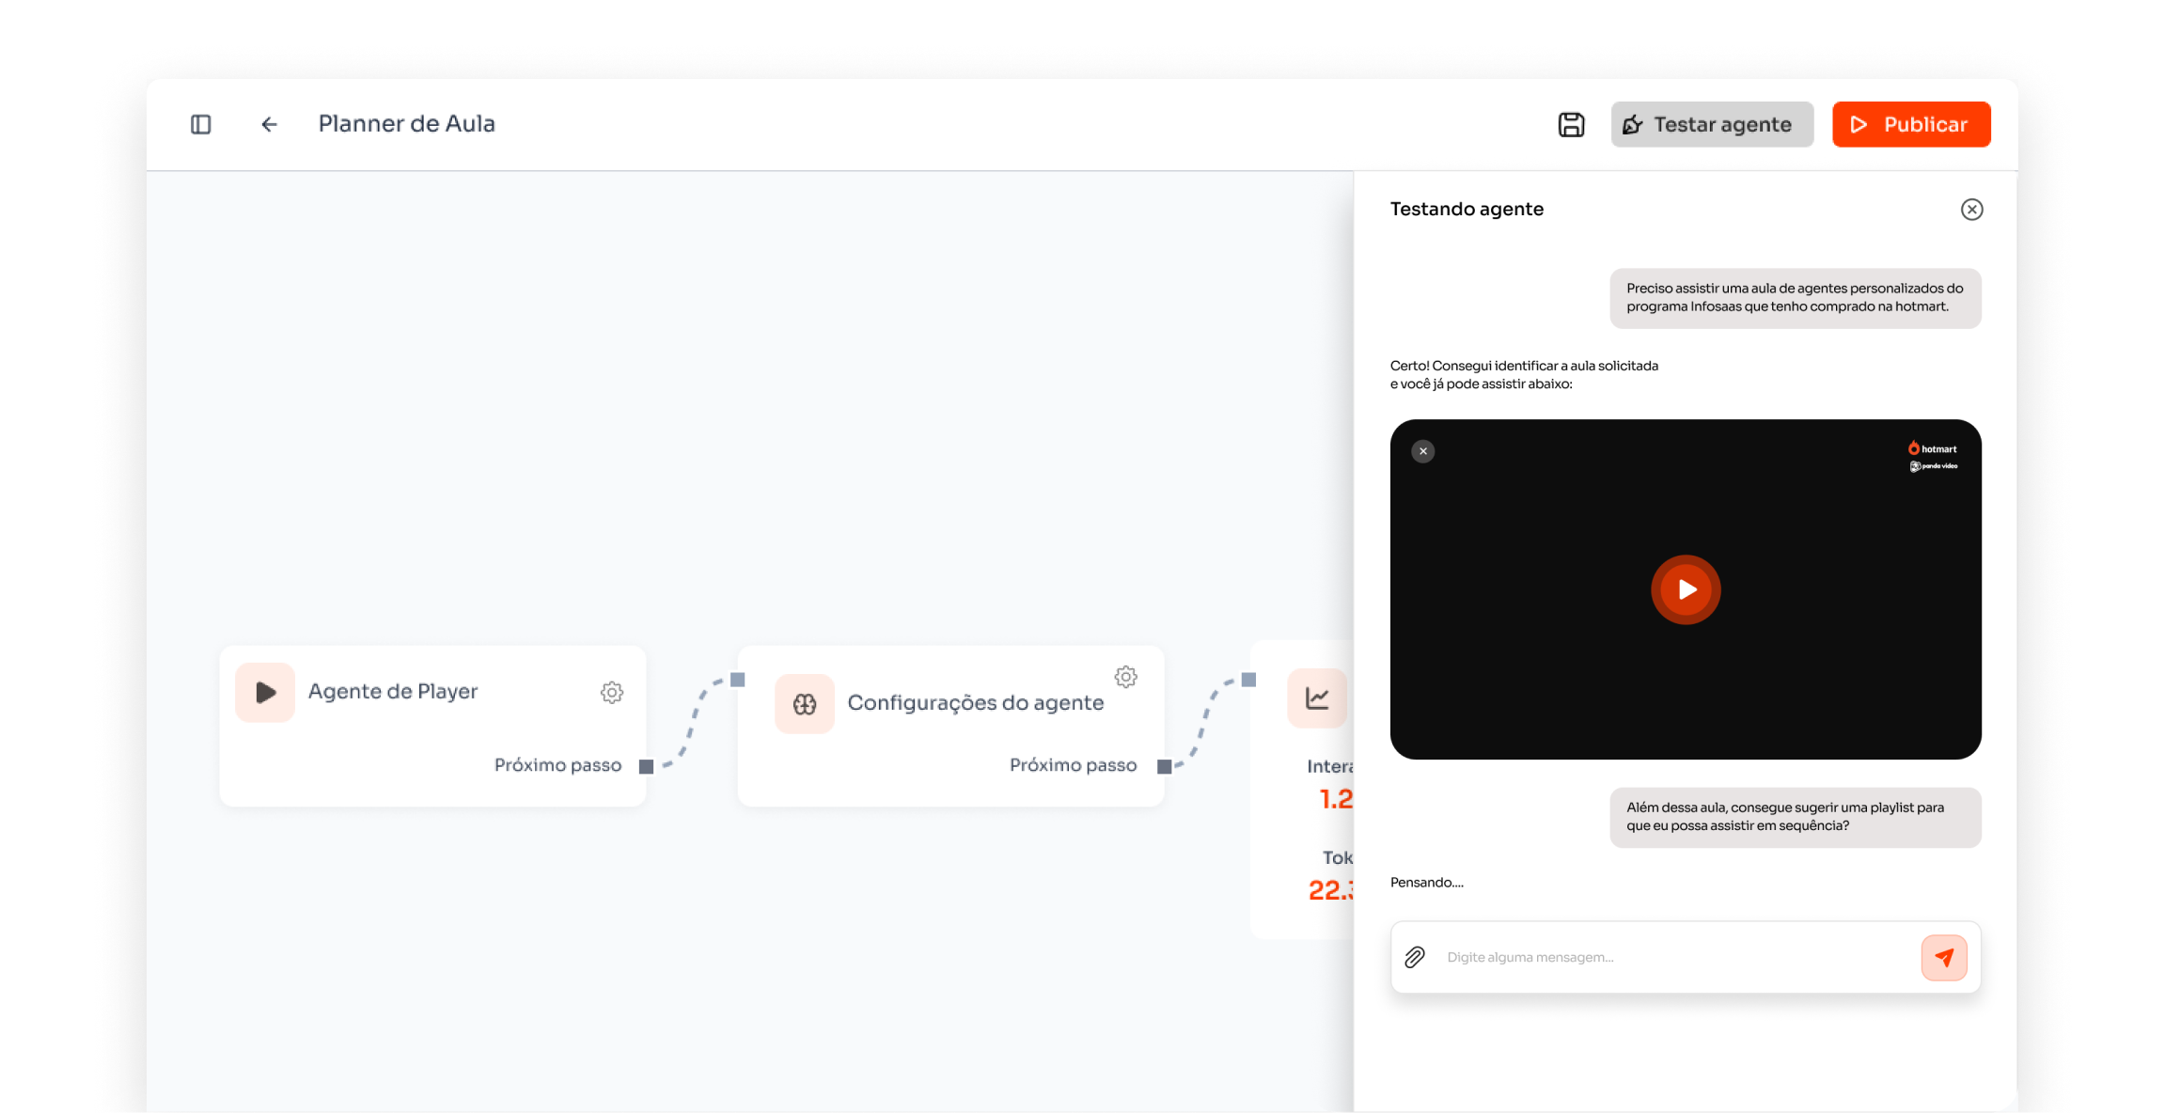
Task: Attach a file with paperclip icon
Action: [1415, 957]
